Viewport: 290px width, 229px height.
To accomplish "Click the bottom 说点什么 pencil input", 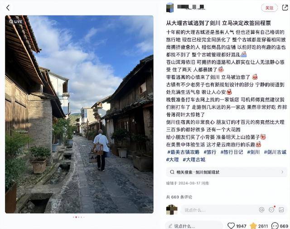I will 193,226.
